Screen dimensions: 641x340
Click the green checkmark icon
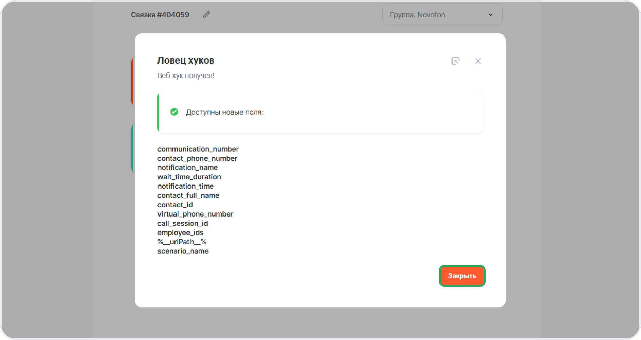(174, 112)
